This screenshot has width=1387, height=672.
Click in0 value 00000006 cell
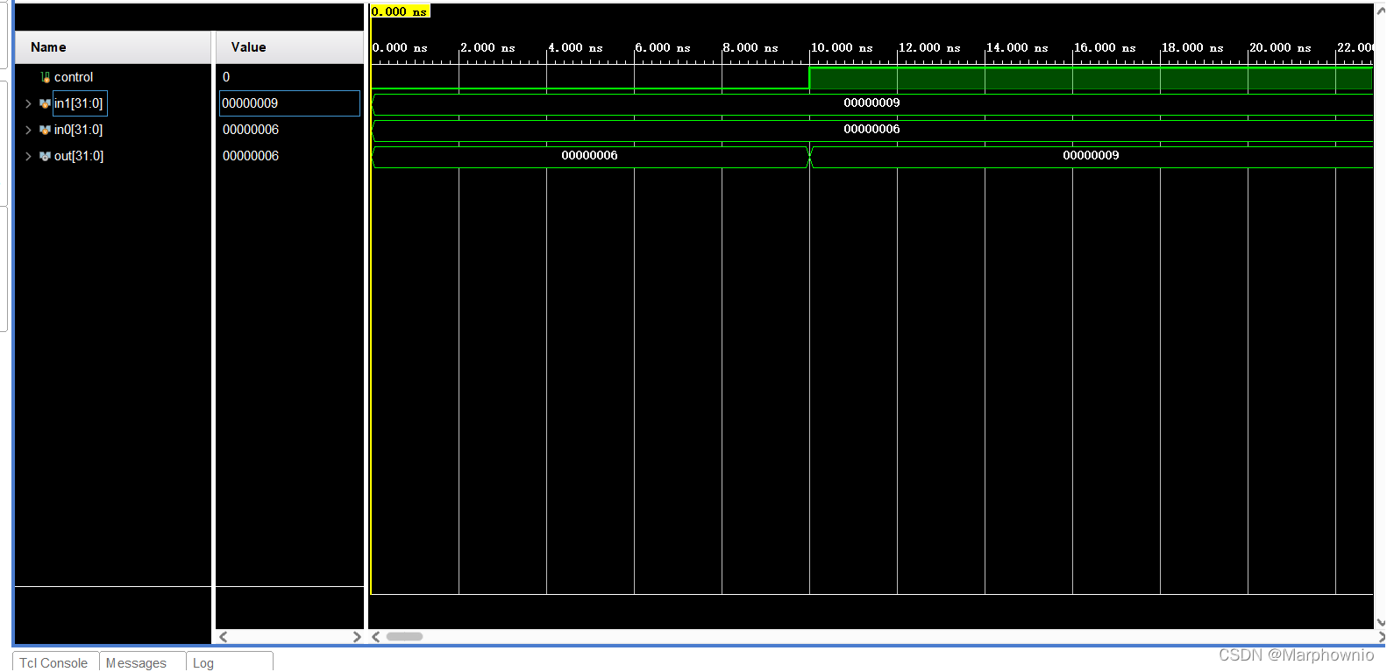(x=251, y=130)
